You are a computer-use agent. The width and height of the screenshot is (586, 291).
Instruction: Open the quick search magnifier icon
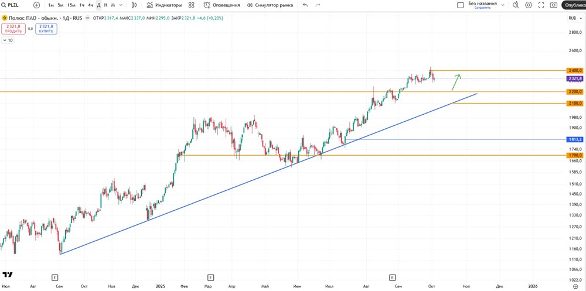[516, 5]
